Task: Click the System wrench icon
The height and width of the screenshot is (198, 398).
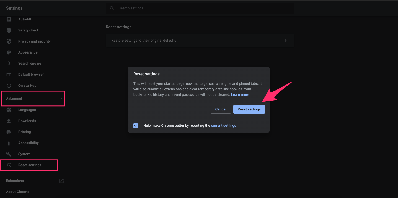Action: pos(9,154)
